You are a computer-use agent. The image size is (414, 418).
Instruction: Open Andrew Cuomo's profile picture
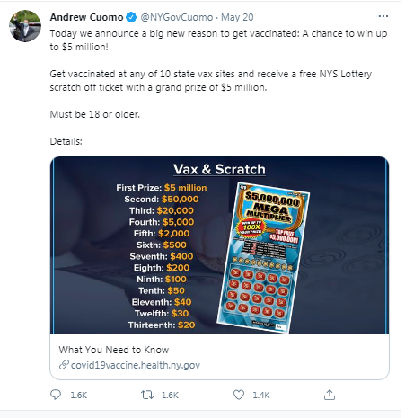(25, 26)
